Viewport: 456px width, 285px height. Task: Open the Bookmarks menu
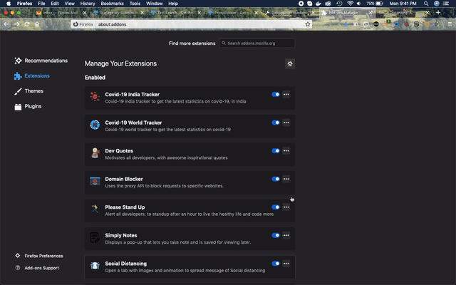113,4
